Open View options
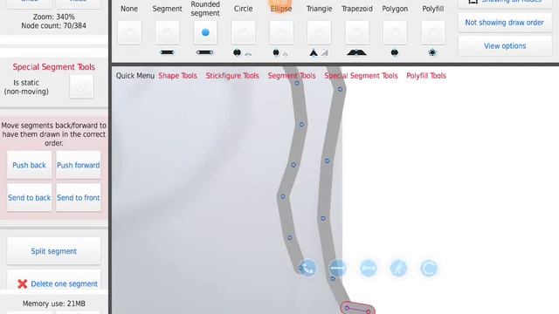The height and width of the screenshot is (314, 559). pyautogui.click(x=505, y=46)
